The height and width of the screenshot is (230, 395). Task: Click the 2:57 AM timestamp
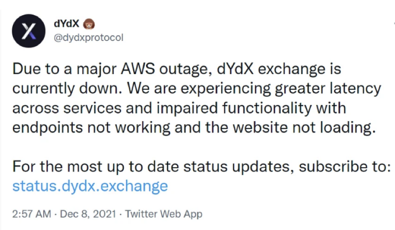tap(31, 214)
